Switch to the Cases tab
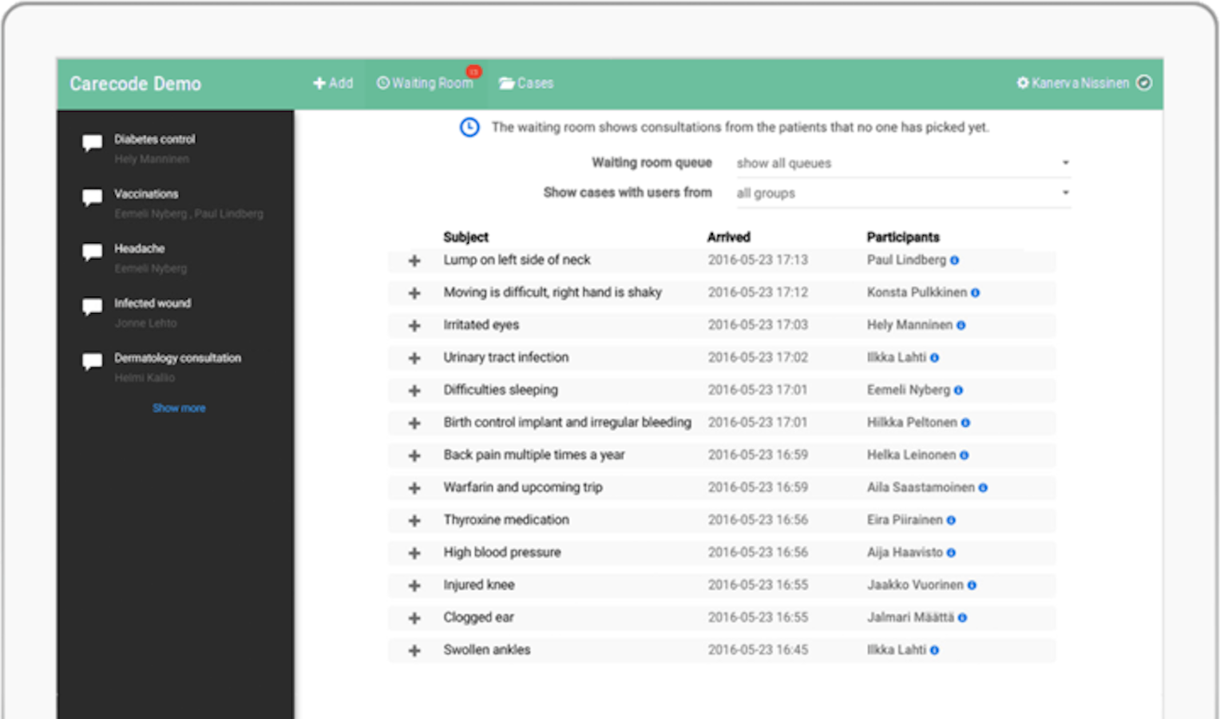 point(526,83)
